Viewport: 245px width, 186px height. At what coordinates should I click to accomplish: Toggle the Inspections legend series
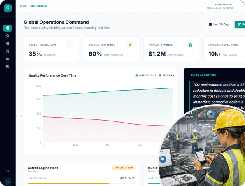[x=146, y=75]
